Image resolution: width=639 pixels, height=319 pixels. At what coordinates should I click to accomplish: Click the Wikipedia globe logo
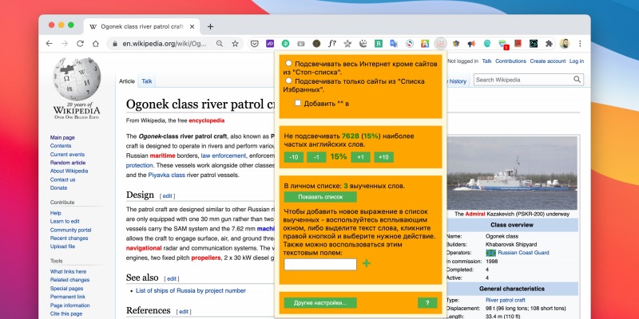76,79
